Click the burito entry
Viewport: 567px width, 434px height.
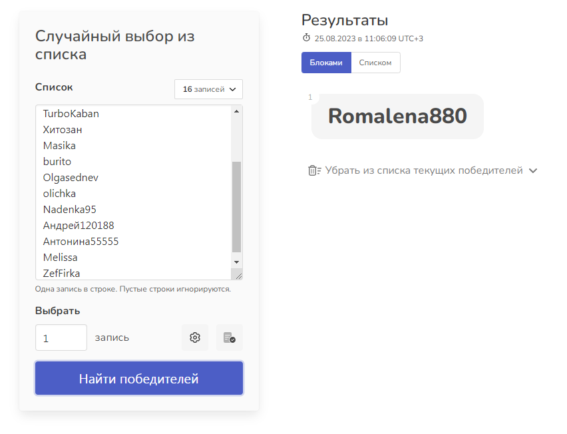[57, 161]
